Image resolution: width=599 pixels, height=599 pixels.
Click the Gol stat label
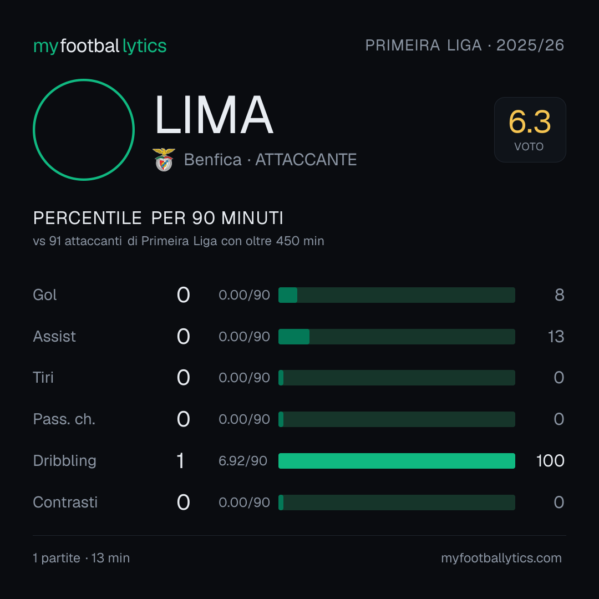45,295
